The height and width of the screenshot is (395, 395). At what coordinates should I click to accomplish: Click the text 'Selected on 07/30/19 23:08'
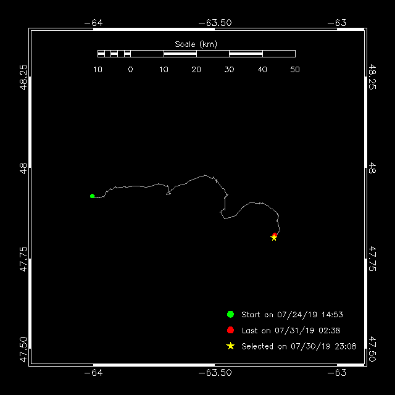(299, 346)
